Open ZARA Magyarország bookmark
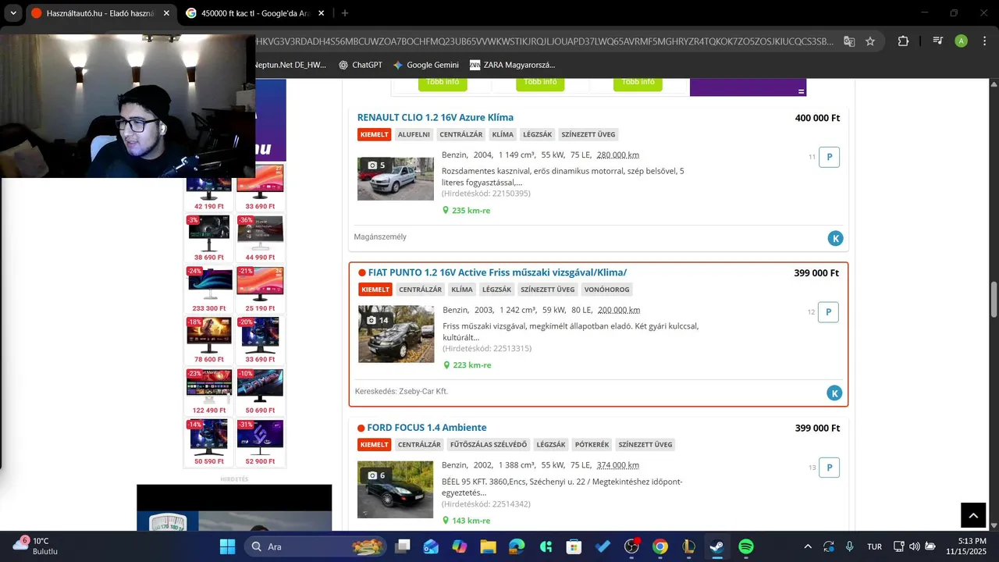Screen dimensions: 999x562 pyautogui.click(x=513, y=65)
